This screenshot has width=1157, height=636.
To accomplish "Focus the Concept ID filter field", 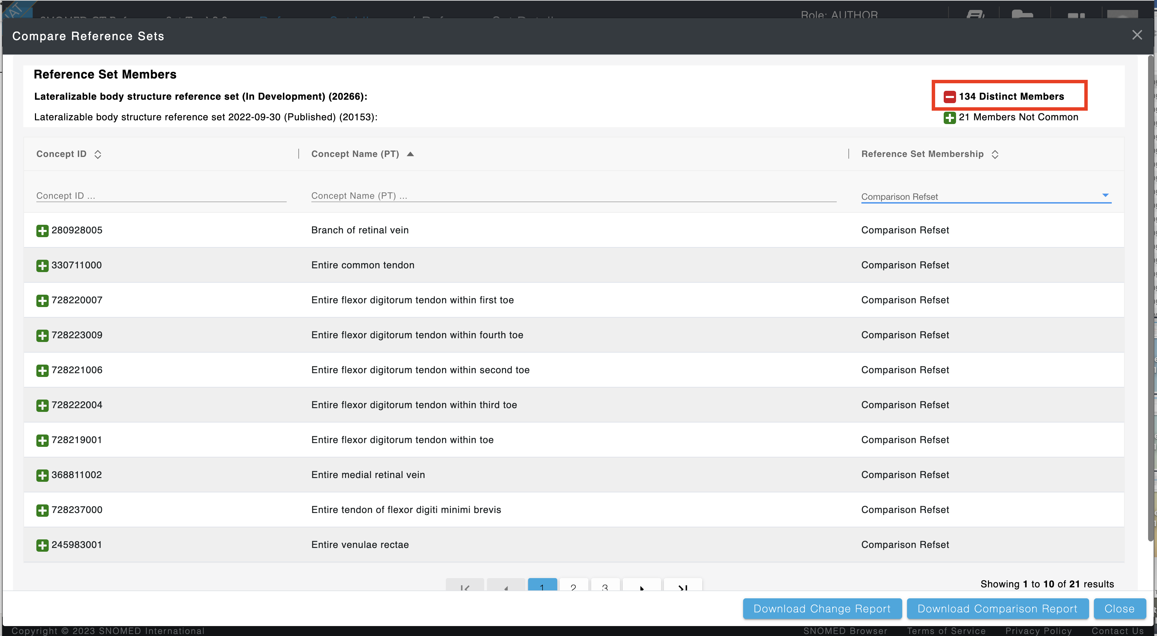I will click(161, 196).
